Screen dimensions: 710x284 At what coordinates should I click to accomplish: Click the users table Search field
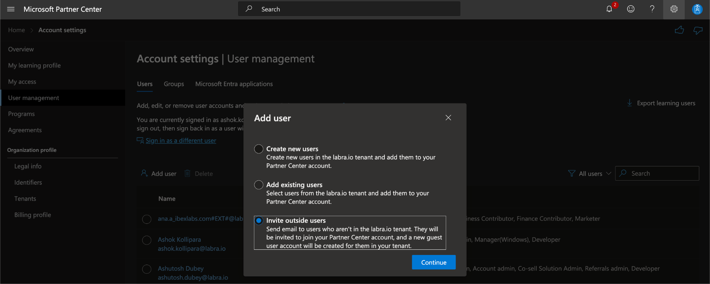tap(657, 173)
